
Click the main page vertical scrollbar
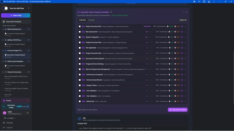[x=233, y=77]
